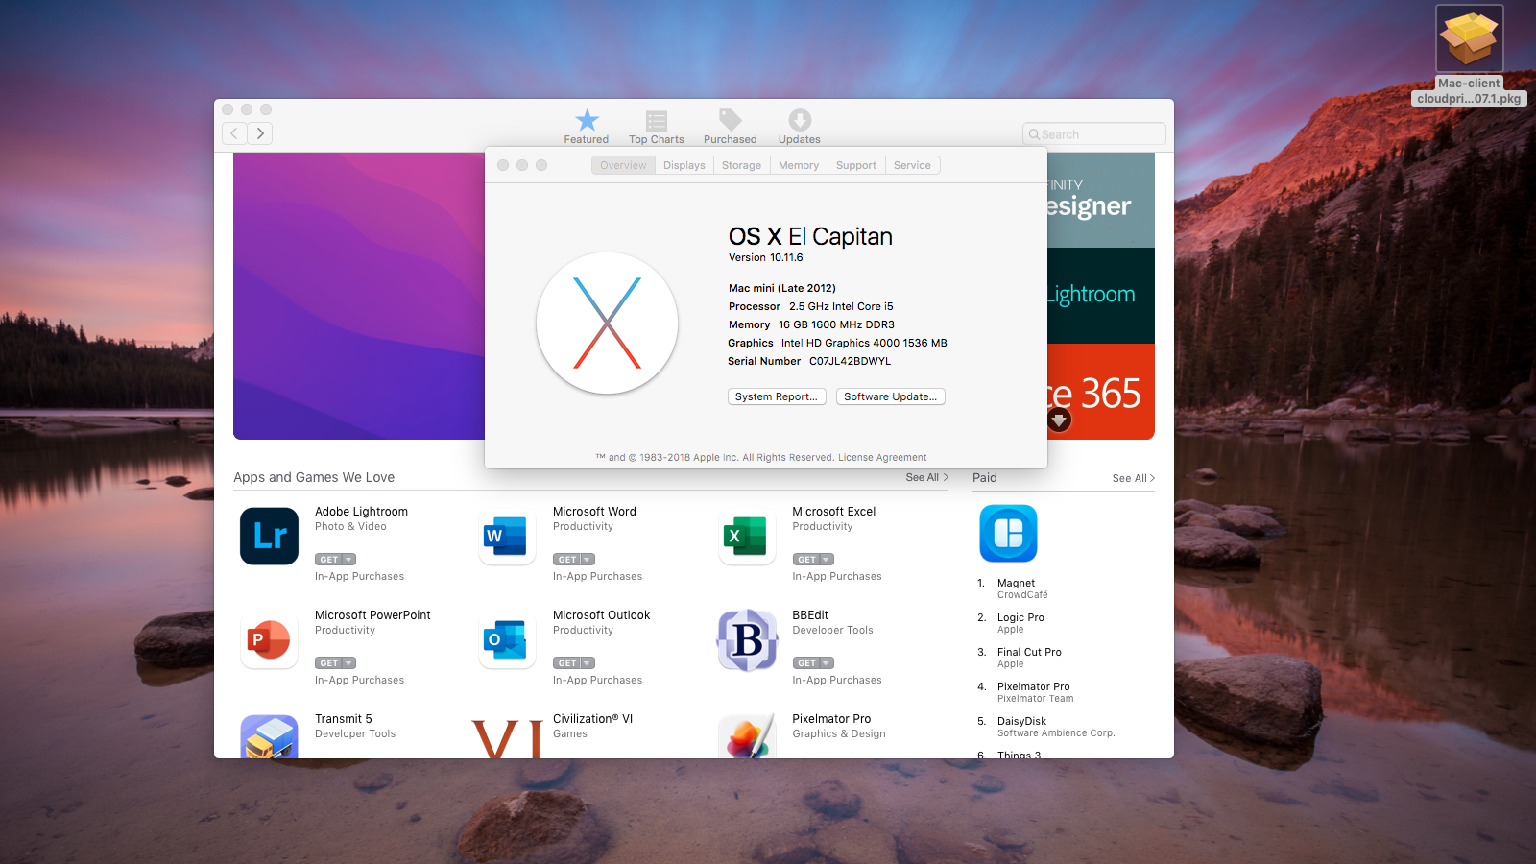This screenshot has height=864, width=1536.
Task: Open the Microsoft Outlook app title
Action: pos(601,615)
